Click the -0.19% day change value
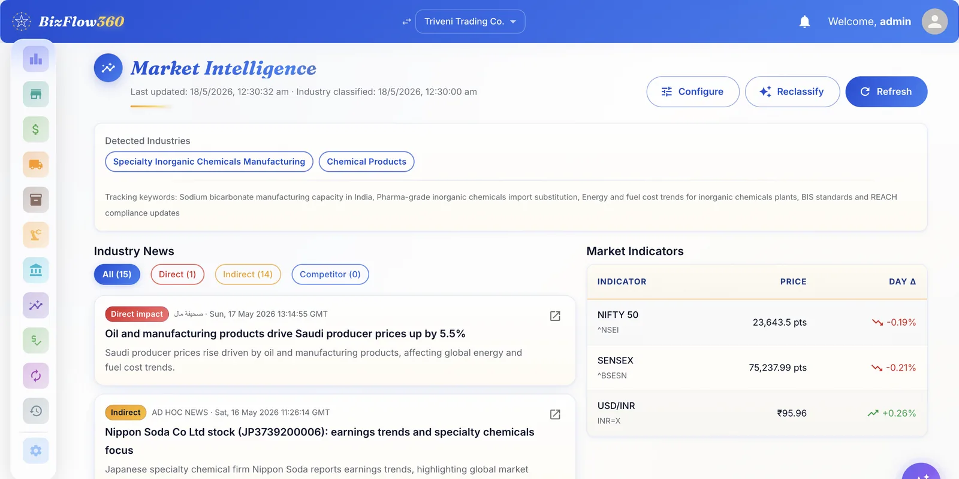Viewport: 959px width, 479px height. coord(901,322)
